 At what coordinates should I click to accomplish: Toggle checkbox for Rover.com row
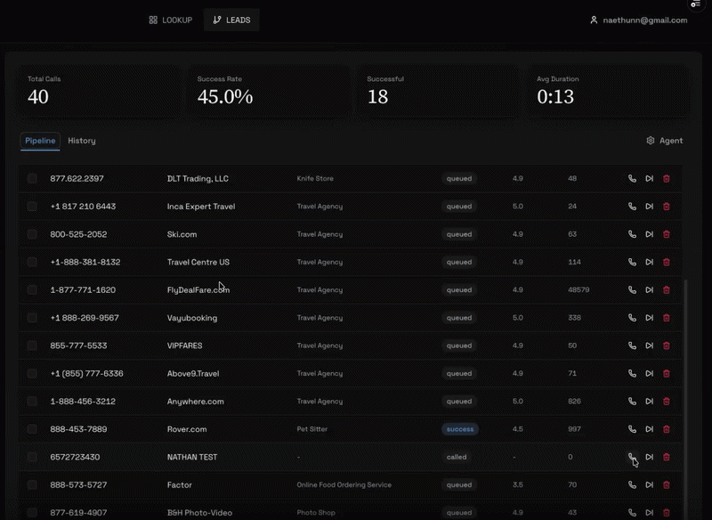pos(32,429)
